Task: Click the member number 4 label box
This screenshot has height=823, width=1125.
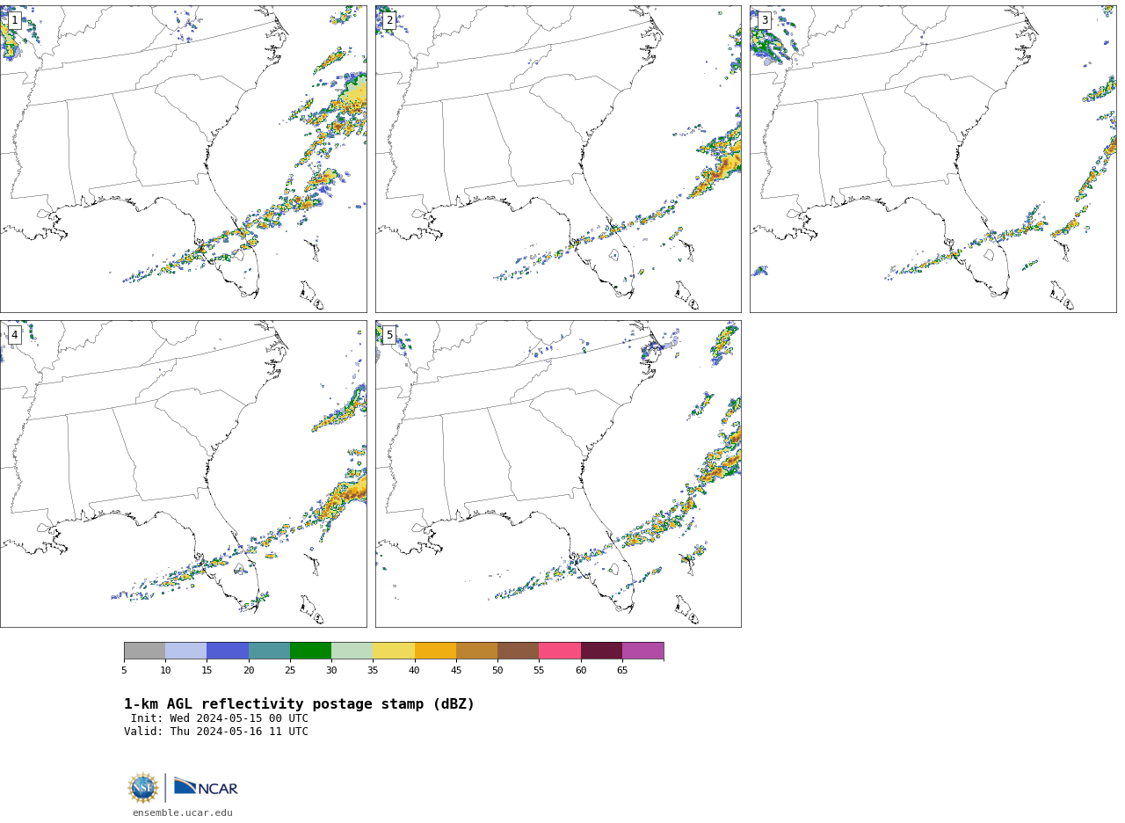Action: click(x=14, y=335)
